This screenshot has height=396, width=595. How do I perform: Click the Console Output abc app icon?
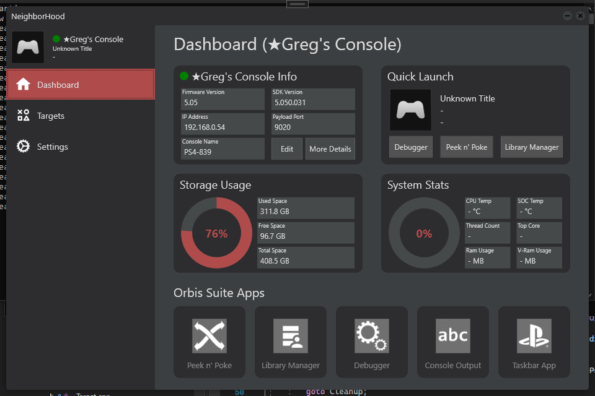pyautogui.click(x=452, y=336)
